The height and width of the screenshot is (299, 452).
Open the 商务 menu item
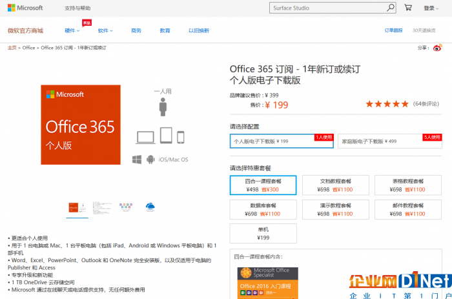point(136,30)
